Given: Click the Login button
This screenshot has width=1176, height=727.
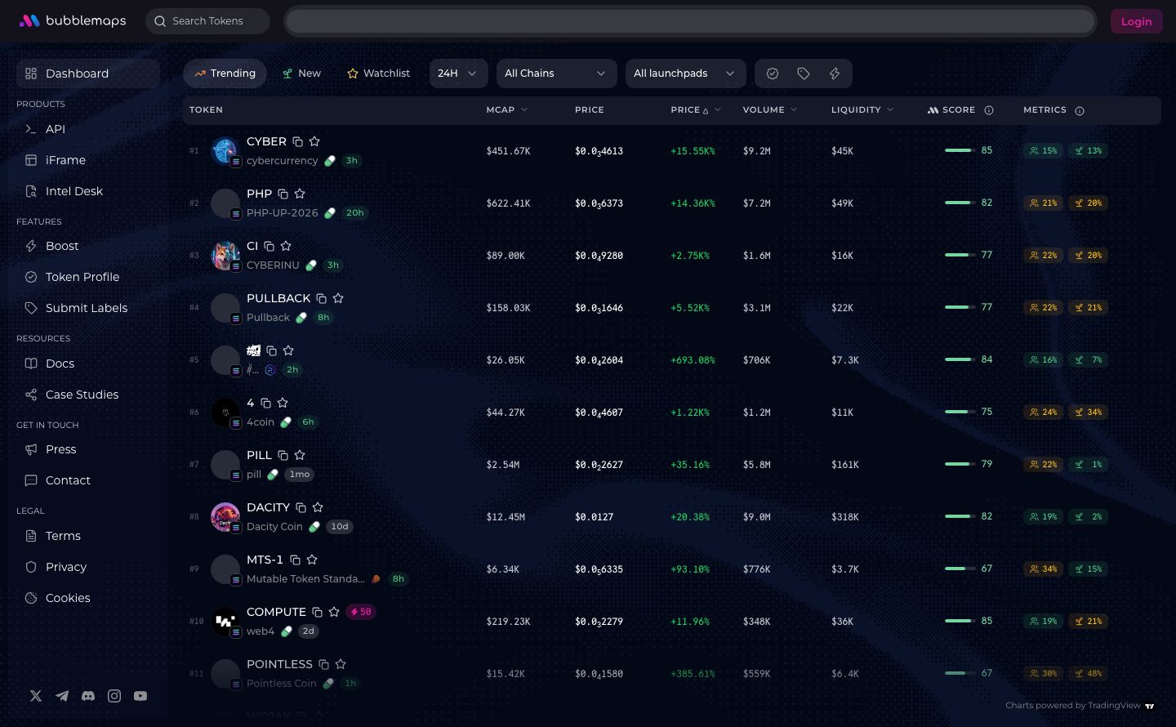Looking at the screenshot, I should 1136,21.
